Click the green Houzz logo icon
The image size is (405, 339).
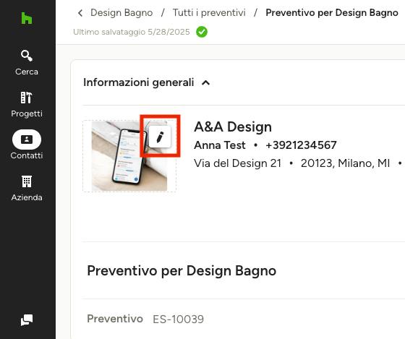coord(27,18)
